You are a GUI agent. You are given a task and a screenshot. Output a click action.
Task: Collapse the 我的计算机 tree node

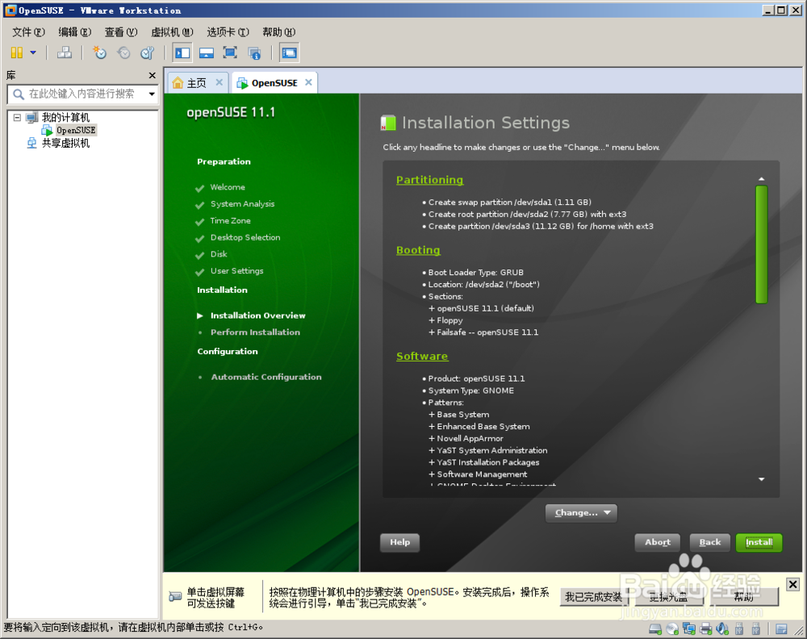pyautogui.click(x=17, y=117)
